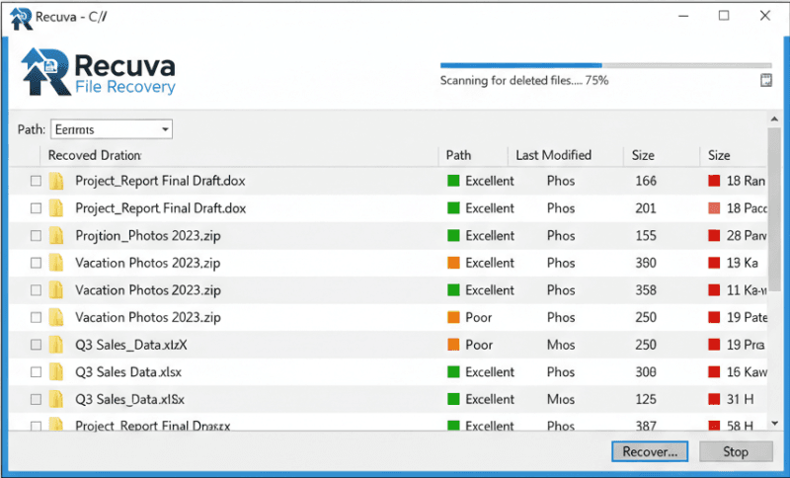Check the box for Projtion_Photos 2023.zip
The width and height of the screenshot is (790, 478).
coord(36,236)
